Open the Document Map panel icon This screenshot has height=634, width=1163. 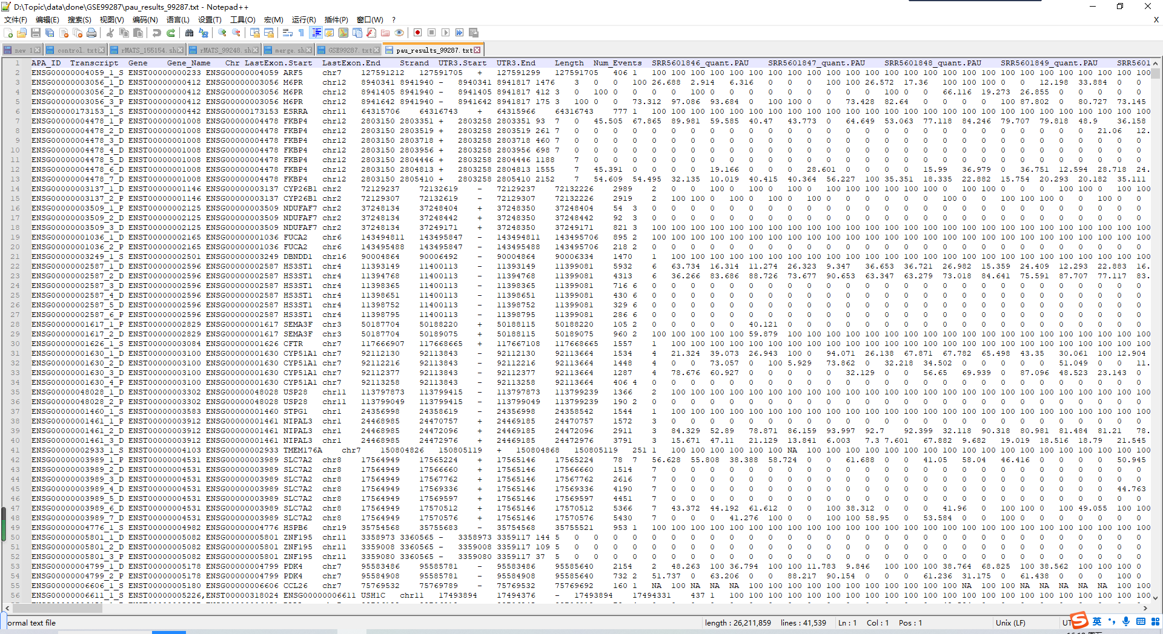pyautogui.click(x=343, y=33)
